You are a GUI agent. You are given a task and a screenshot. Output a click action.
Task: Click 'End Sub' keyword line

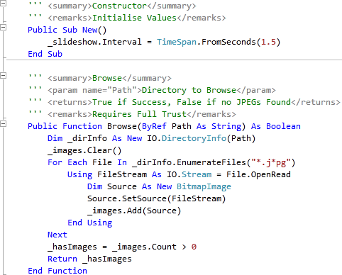pyautogui.click(x=45, y=54)
